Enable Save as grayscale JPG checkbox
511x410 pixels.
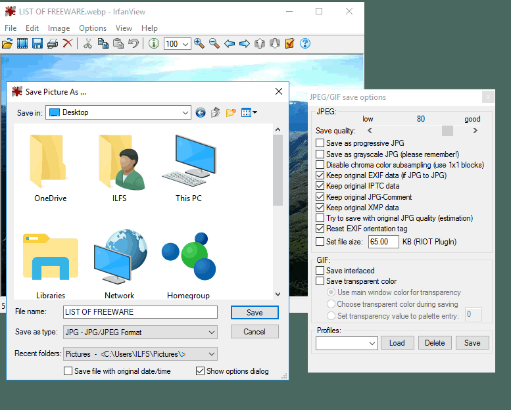pyautogui.click(x=320, y=154)
